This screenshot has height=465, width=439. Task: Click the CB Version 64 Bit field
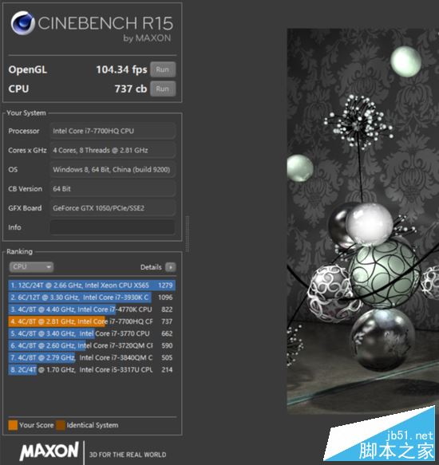113,189
